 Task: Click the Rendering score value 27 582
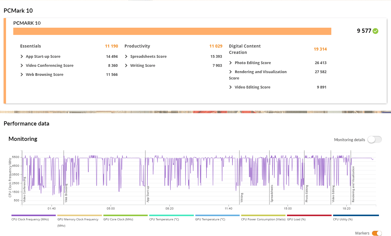point(320,72)
